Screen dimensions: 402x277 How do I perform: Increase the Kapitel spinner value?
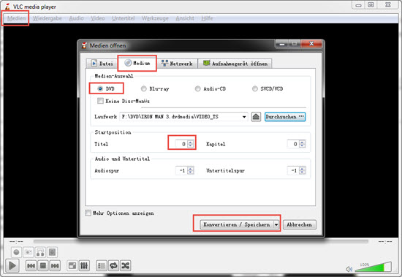[303, 142]
